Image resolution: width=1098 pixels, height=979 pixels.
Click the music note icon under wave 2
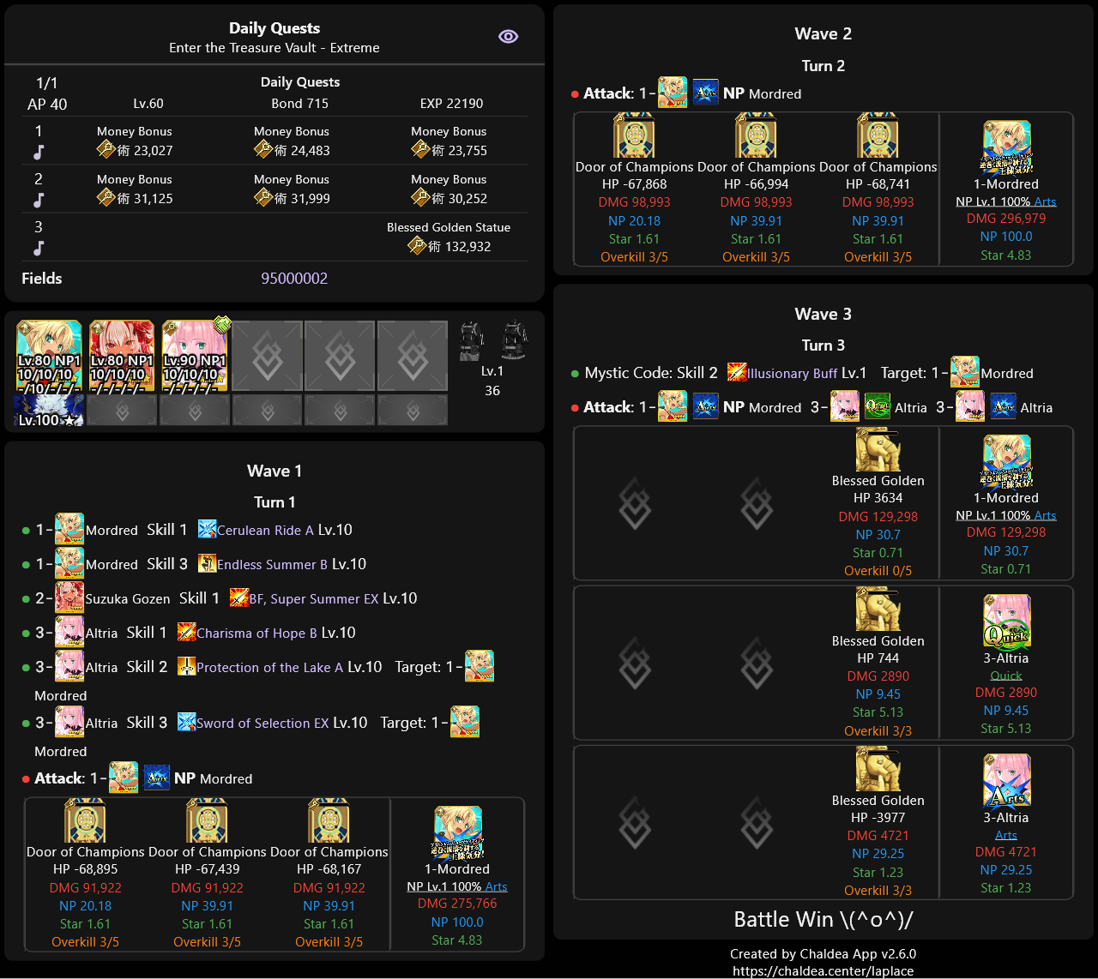tap(39, 200)
